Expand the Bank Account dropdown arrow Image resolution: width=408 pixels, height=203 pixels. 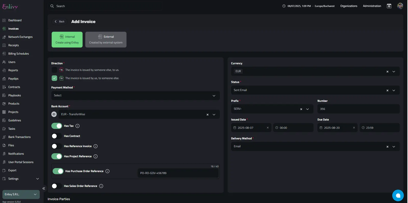point(214,115)
